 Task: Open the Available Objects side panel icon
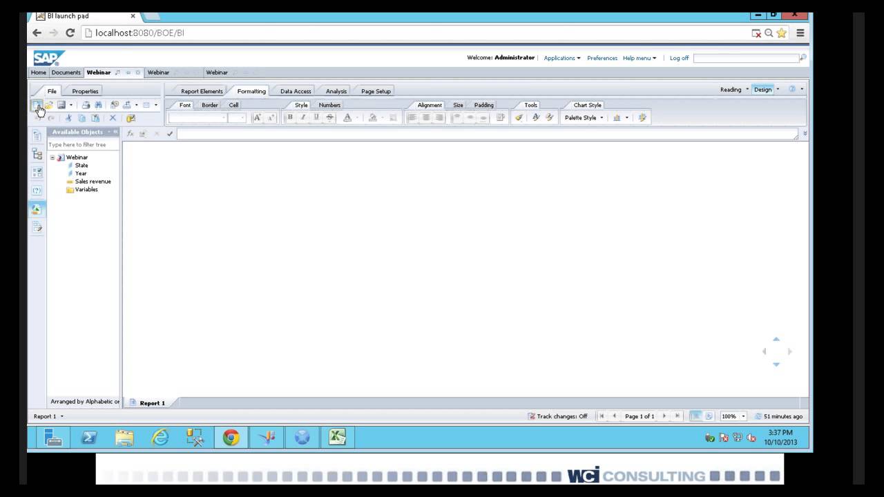[x=37, y=209]
